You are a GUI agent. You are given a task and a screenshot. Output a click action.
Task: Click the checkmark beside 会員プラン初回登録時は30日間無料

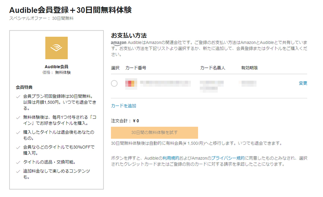[x=18, y=96]
